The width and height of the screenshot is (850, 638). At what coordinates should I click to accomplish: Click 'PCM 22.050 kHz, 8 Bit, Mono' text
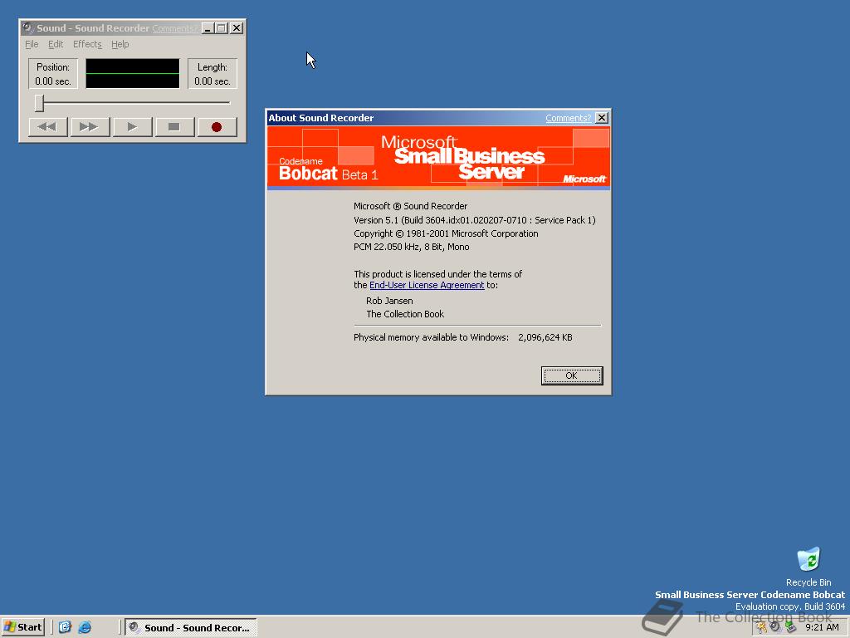412,246
